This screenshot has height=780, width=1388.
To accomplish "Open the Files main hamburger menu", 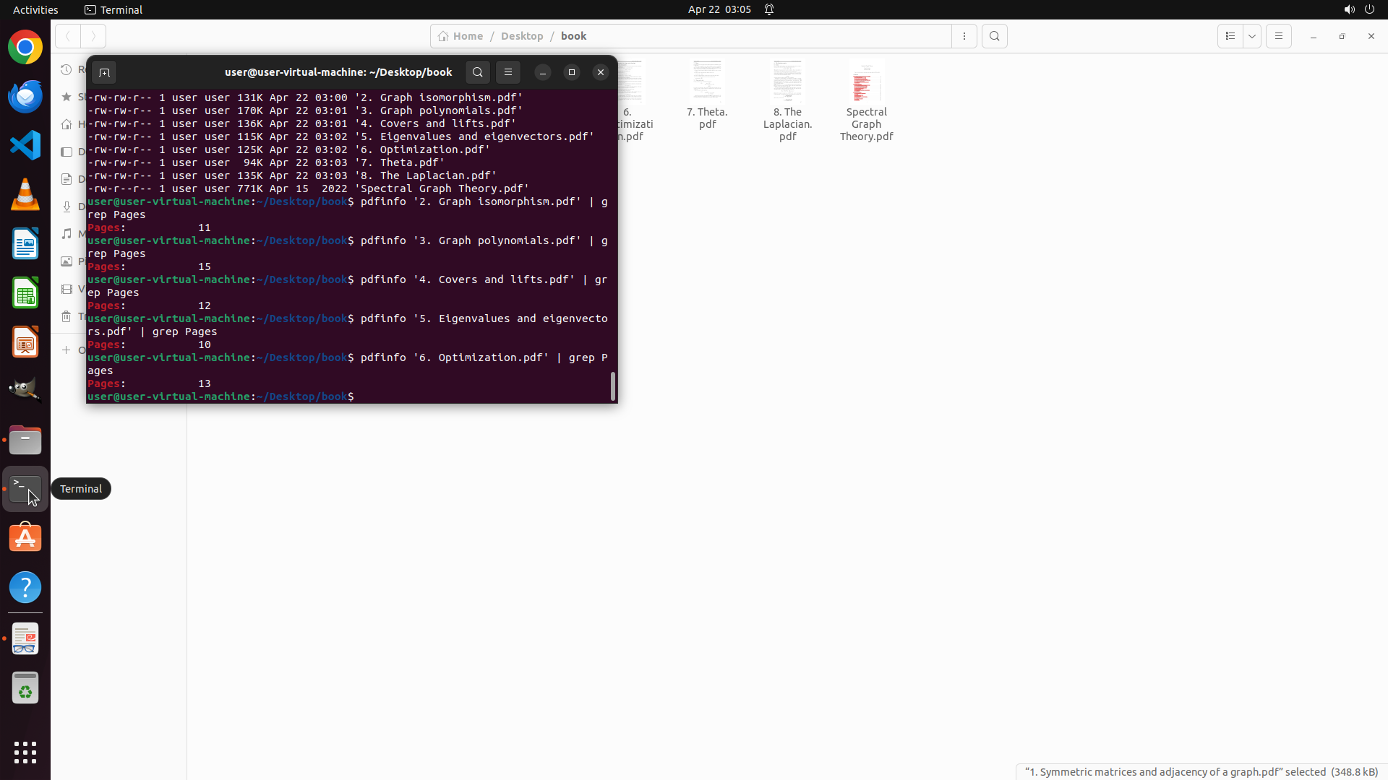I will tap(1279, 36).
